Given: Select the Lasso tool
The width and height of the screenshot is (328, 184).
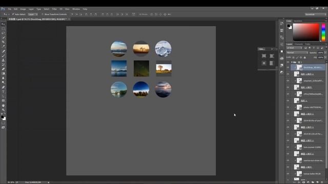Looking at the screenshot, I should 3,33.
